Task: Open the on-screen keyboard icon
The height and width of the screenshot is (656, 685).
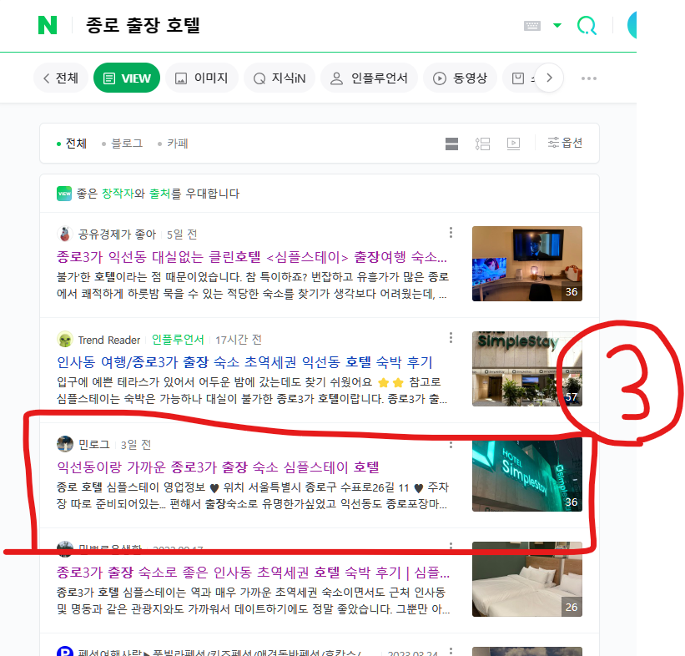Action: 531,25
